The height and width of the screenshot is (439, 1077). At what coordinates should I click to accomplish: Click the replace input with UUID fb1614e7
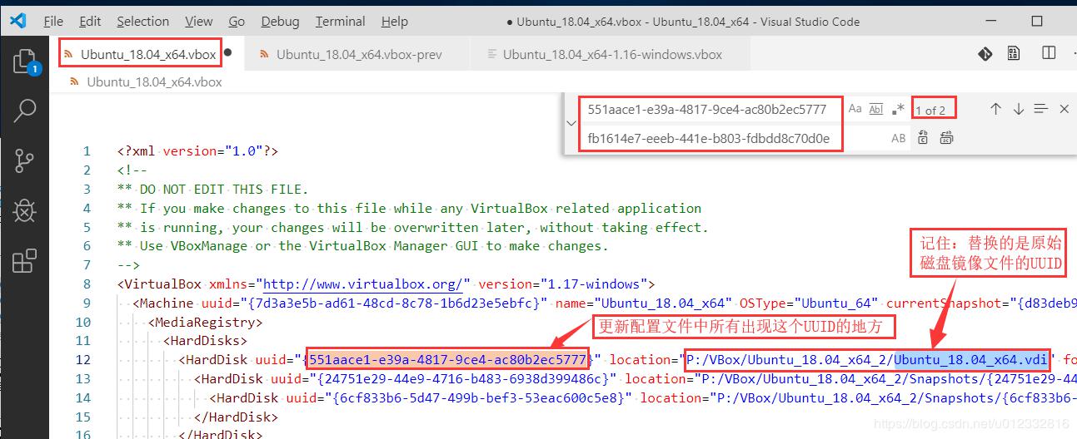coord(711,138)
